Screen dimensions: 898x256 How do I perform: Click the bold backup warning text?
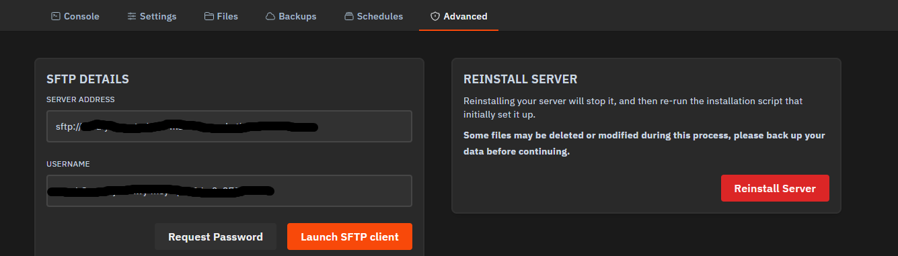[644, 143]
